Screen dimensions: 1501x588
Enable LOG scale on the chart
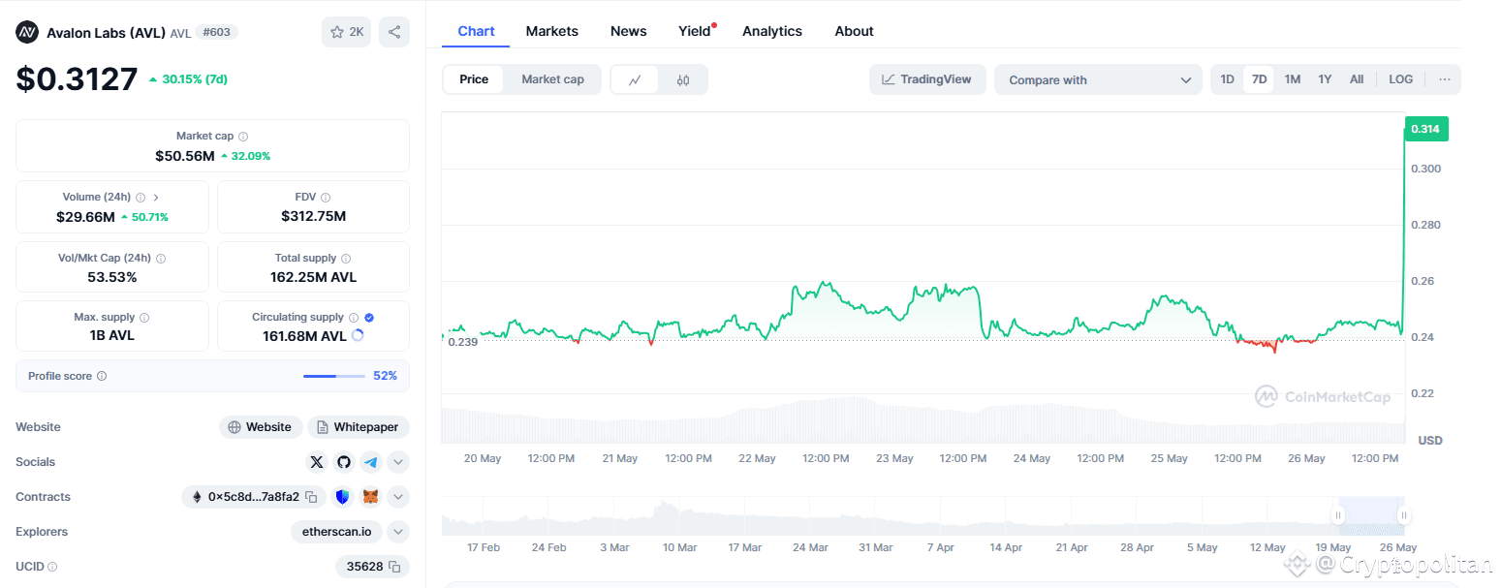tap(1400, 78)
